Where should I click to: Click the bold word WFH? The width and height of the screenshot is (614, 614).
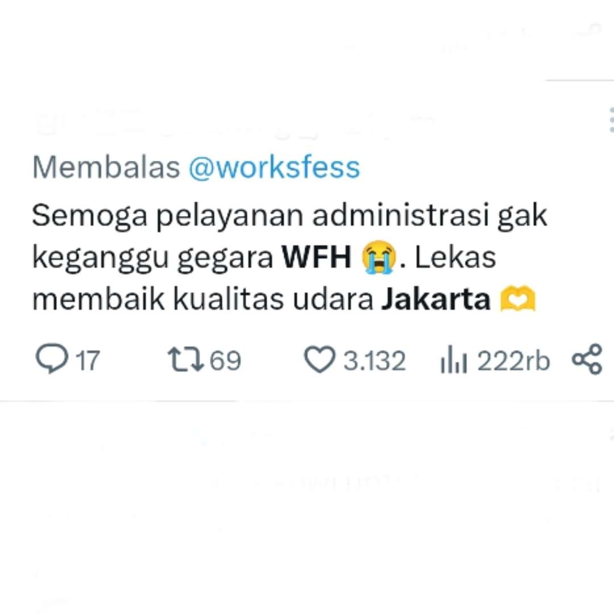click(317, 258)
